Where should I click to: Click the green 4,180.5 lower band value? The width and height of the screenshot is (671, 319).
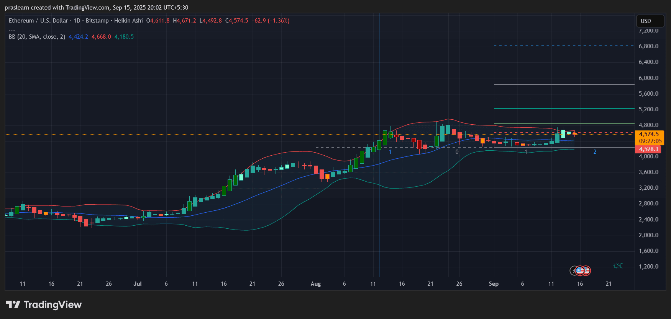(x=124, y=37)
